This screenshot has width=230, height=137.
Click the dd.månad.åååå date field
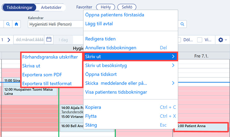coord(29,40)
